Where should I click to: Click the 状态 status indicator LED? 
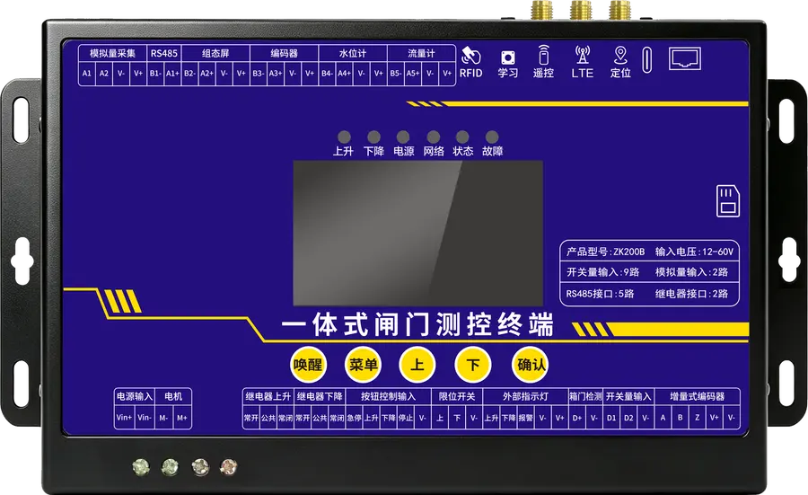462,137
